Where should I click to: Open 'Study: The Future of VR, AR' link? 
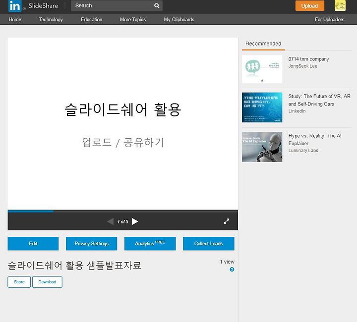pyautogui.click(x=319, y=100)
